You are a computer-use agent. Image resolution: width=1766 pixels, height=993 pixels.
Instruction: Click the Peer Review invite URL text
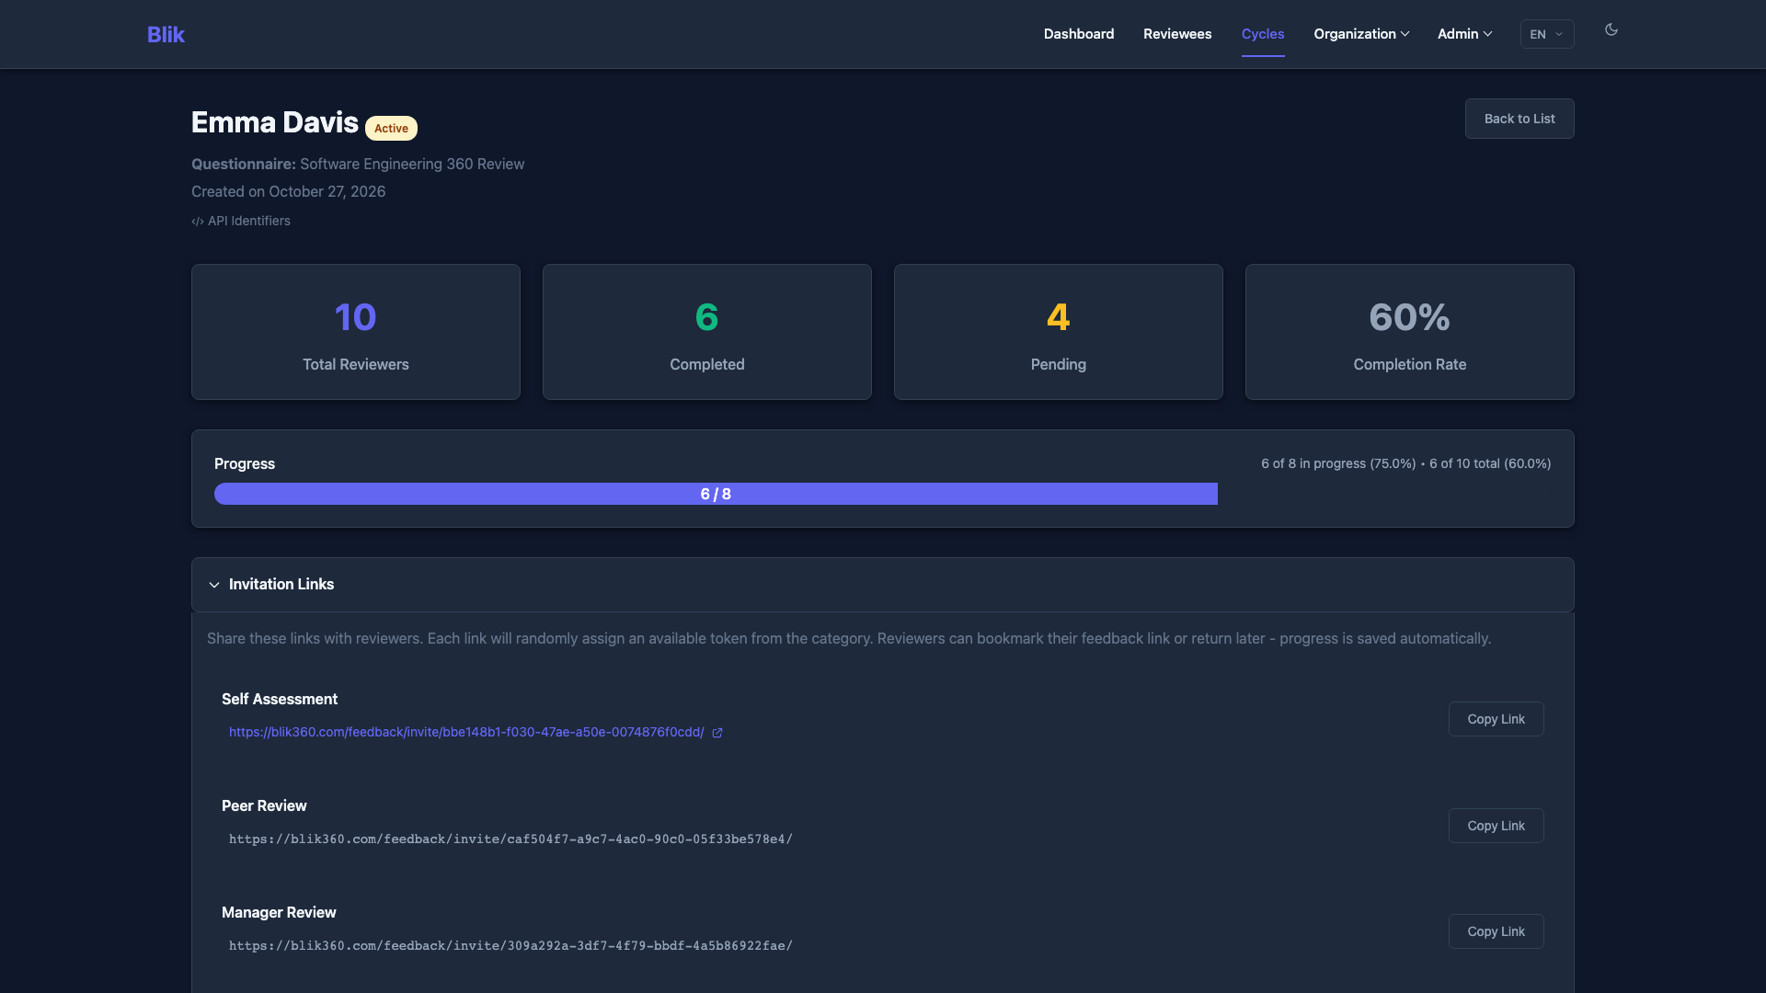[510, 839]
